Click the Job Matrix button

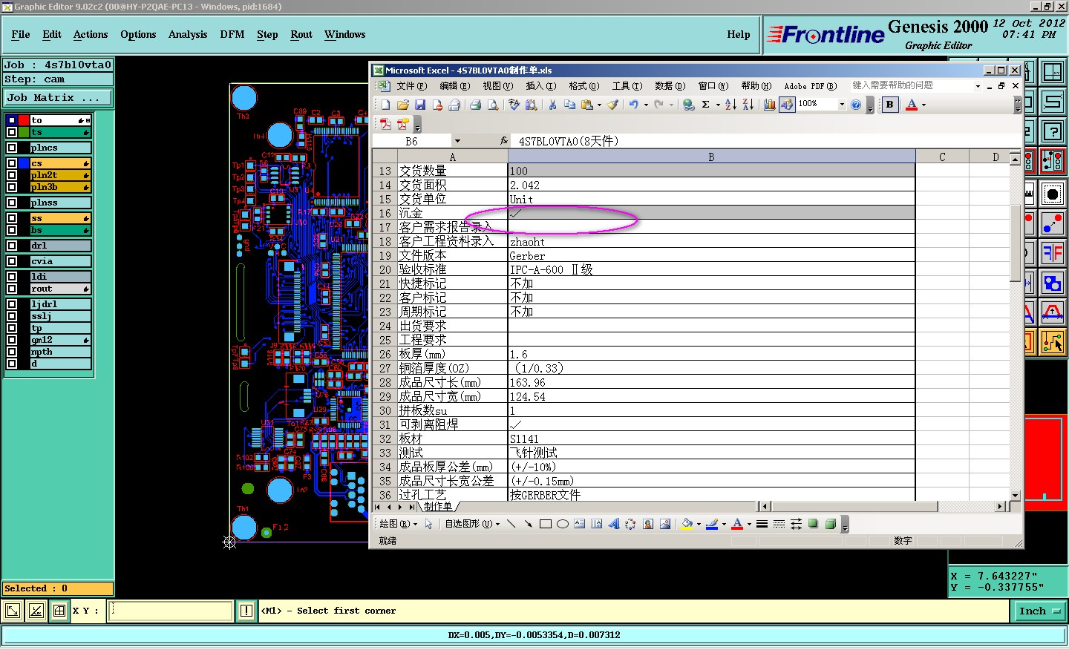tap(58, 98)
